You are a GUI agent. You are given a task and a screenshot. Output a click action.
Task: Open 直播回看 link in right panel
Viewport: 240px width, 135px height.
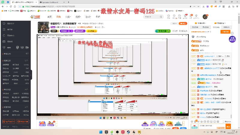click(220, 23)
